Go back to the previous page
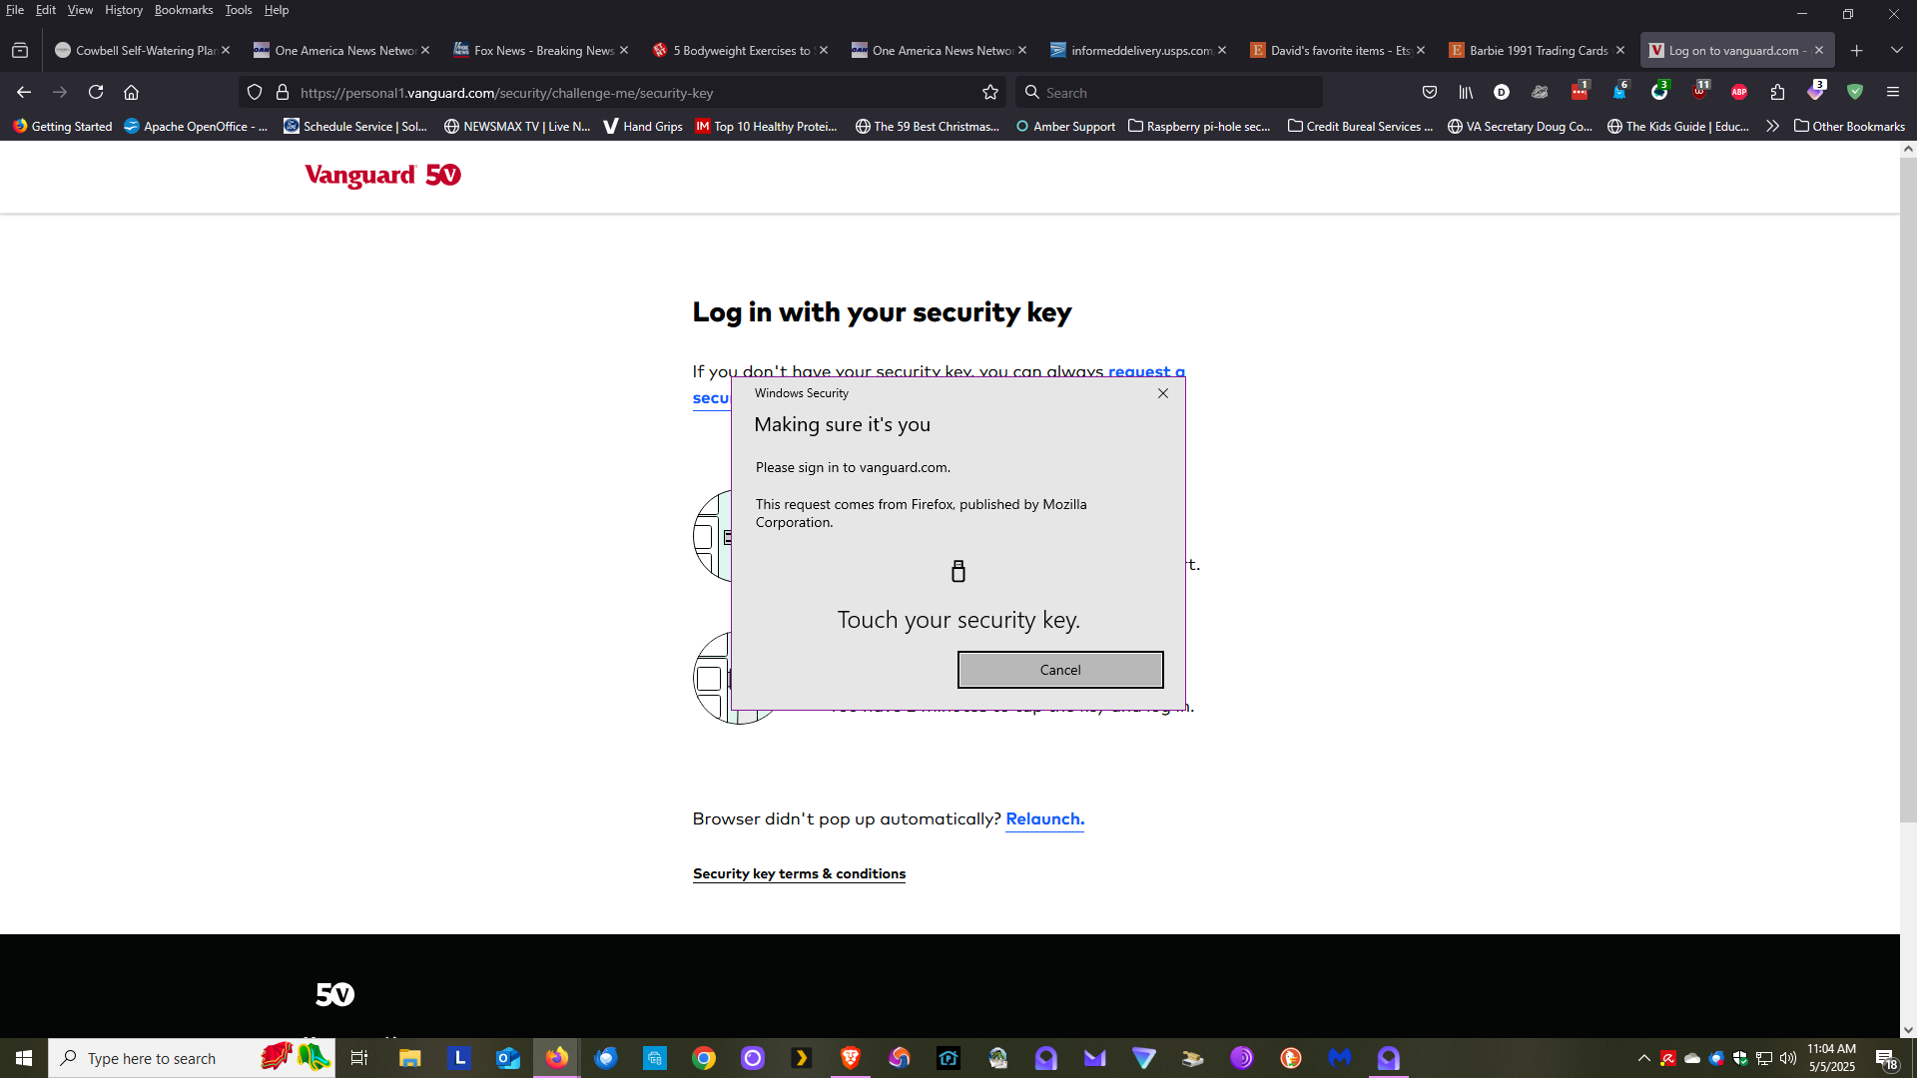Image resolution: width=1917 pixels, height=1078 pixels. (24, 92)
